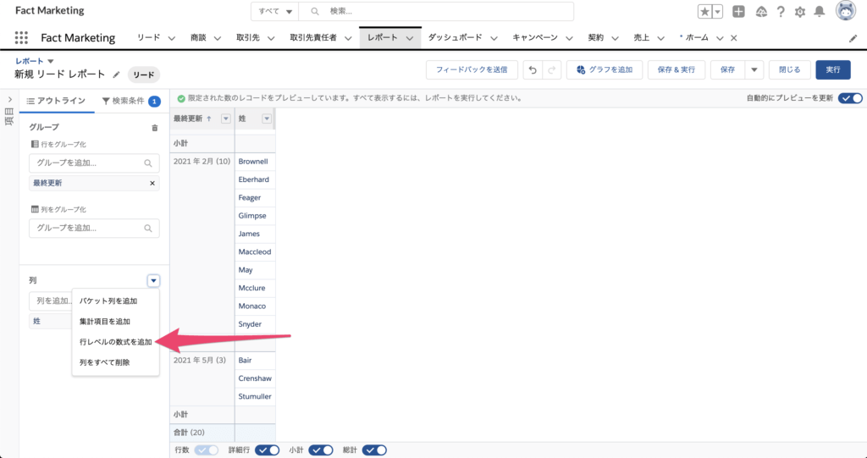Select 行レベルの数式を追加 menu item
Image resolution: width=867 pixels, height=458 pixels.
pyautogui.click(x=115, y=342)
